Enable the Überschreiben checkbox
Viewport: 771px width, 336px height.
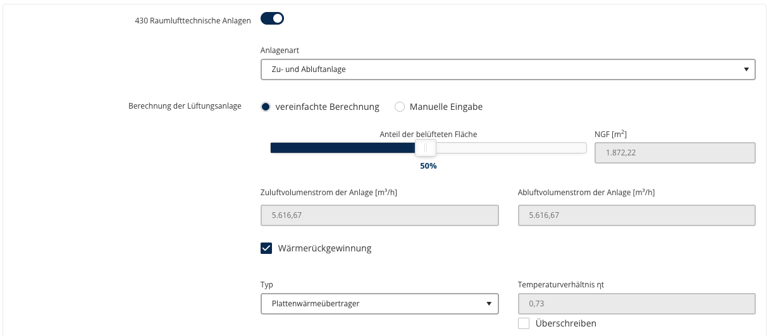tap(524, 323)
